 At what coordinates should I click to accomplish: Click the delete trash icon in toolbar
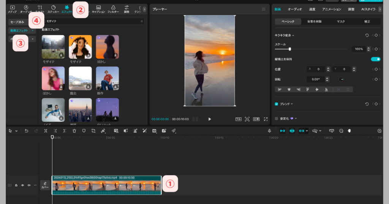click(x=74, y=131)
